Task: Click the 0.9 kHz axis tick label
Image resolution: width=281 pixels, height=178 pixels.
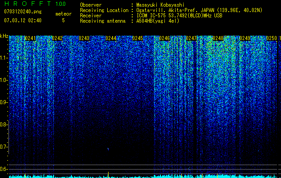Action: pyautogui.click(x=3, y=102)
